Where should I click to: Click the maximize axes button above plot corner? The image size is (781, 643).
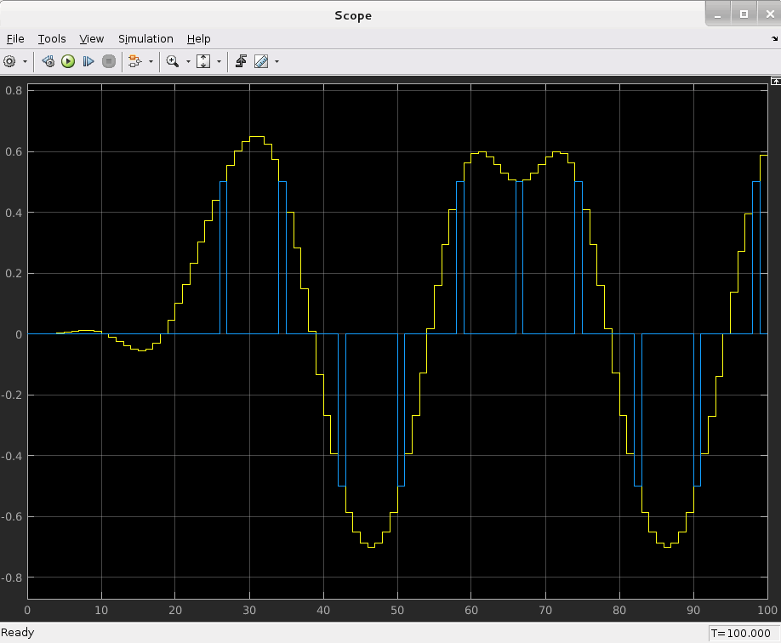775,82
